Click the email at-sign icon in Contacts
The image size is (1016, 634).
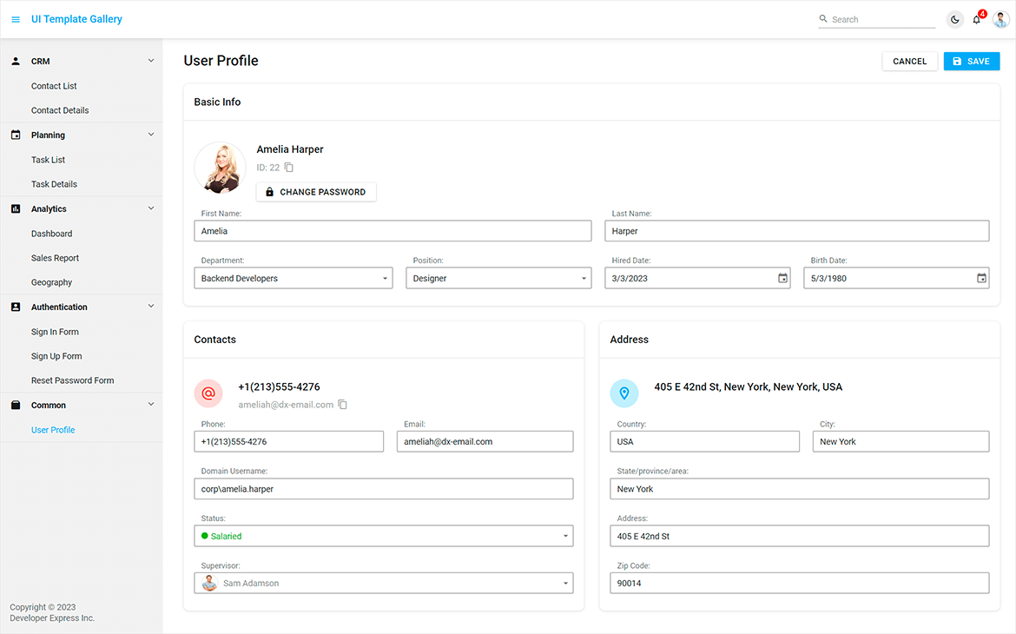click(208, 393)
